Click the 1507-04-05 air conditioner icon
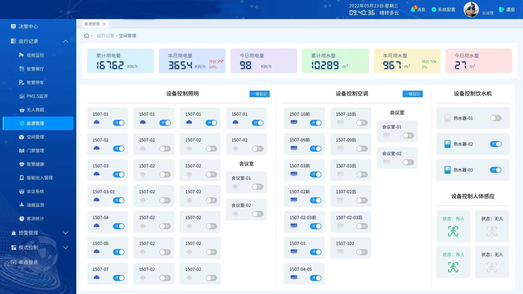 (x=294, y=278)
